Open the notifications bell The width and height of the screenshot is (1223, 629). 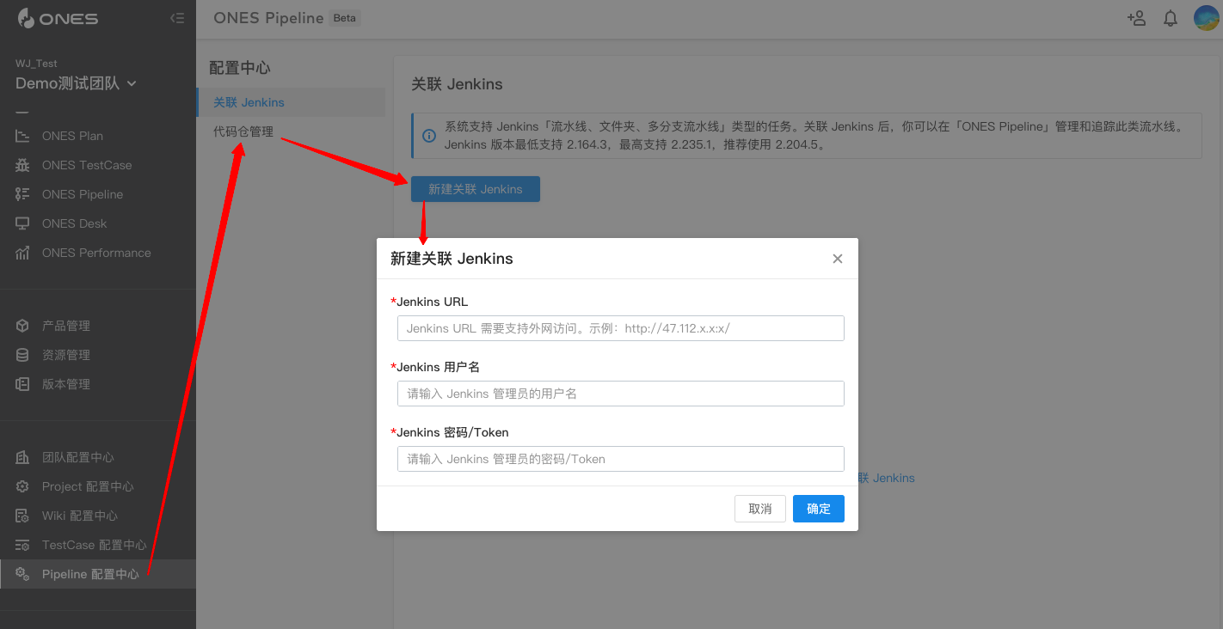click(1171, 18)
